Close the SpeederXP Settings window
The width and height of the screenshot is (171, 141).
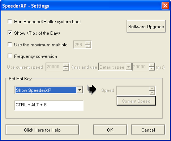coord(165,6)
